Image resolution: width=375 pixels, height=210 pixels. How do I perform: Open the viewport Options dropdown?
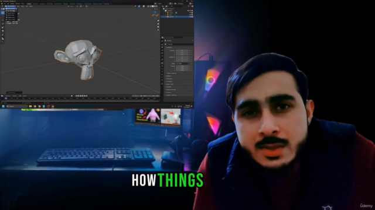(156, 9)
